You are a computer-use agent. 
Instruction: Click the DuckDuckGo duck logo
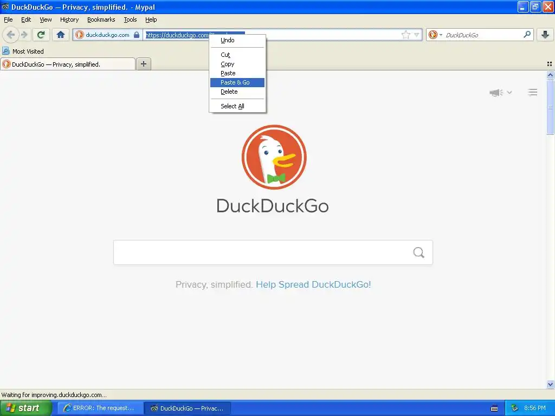(x=274, y=157)
